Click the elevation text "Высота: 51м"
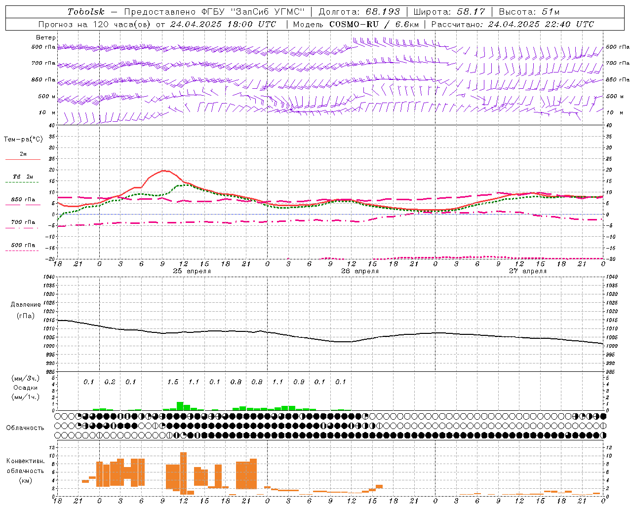 pos(529,12)
